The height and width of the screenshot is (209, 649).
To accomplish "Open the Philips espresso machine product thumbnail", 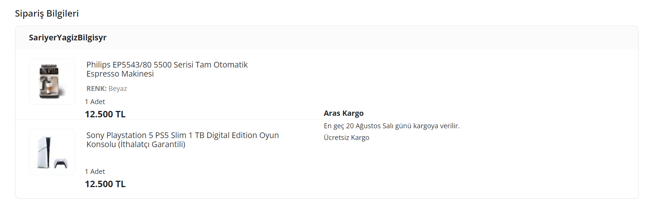I will click(52, 81).
